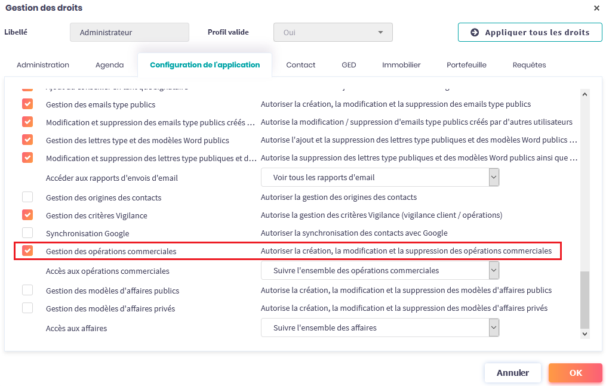Viewport: 606px width, 386px height.
Task: Uncheck Gestion des opérations commerciales
Action: click(x=27, y=251)
